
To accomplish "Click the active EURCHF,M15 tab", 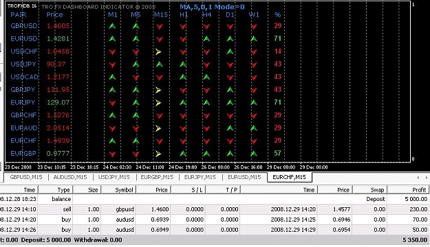I will click(290, 177).
